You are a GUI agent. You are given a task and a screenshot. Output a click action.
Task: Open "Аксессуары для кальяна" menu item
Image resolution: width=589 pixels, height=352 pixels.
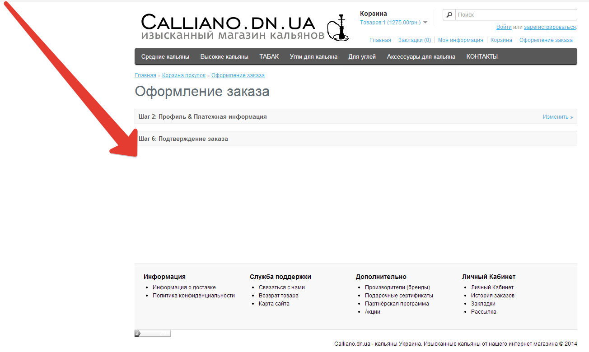point(421,56)
